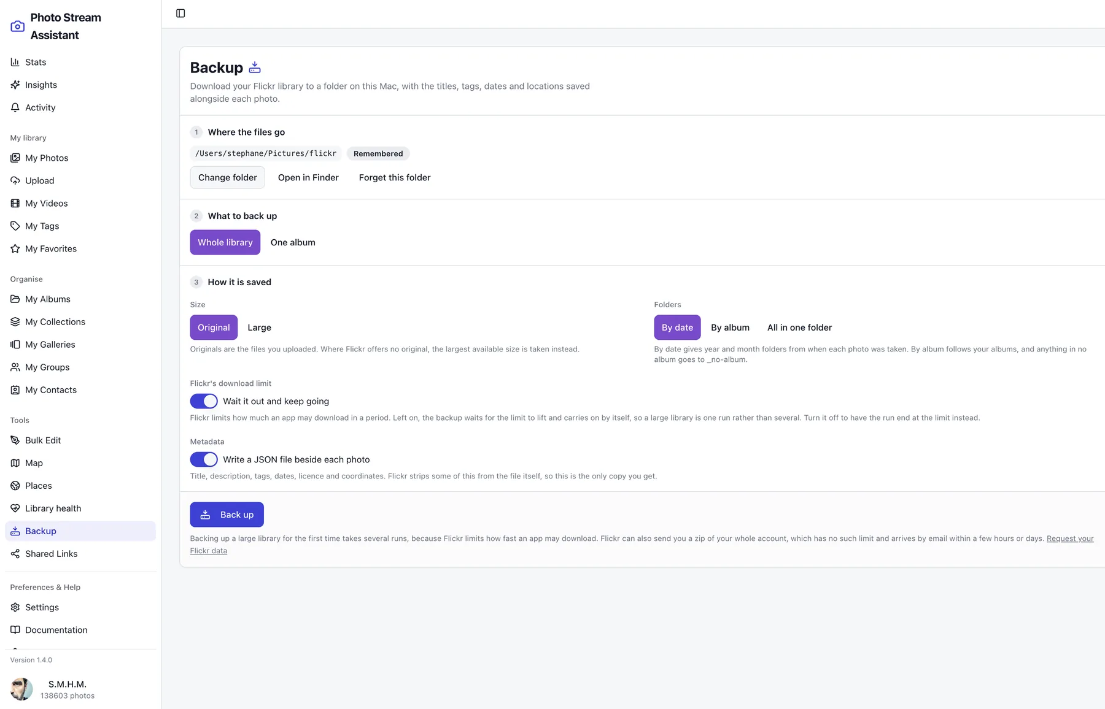Select All in one folder layout

(x=799, y=328)
